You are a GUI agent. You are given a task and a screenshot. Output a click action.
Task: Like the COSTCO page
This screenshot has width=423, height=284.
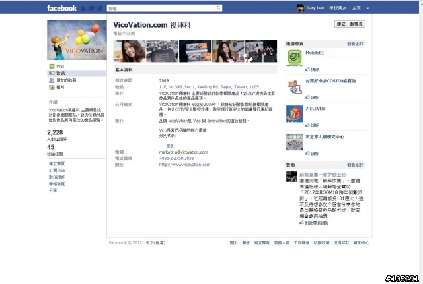coord(312,97)
